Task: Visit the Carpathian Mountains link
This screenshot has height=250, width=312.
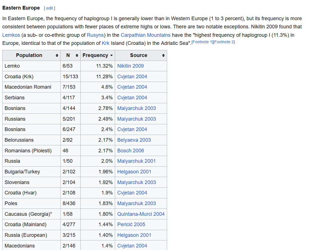Action: 145,35
